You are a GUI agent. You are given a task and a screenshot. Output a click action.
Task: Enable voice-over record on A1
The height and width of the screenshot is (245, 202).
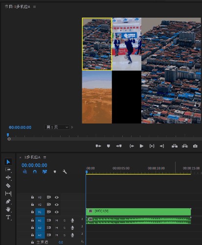tap(72, 220)
